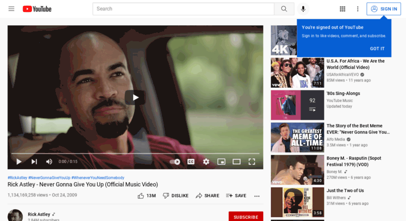
Task: Start voice search with microphone icon
Action: tap(303, 9)
